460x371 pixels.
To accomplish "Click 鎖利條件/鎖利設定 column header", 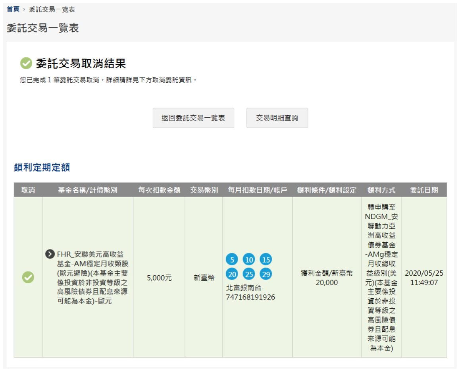I will pyautogui.click(x=327, y=190).
